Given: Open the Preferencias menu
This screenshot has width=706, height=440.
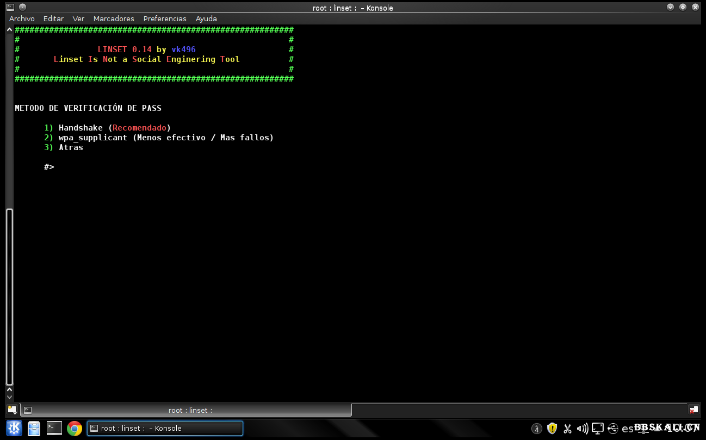Looking at the screenshot, I should (165, 18).
